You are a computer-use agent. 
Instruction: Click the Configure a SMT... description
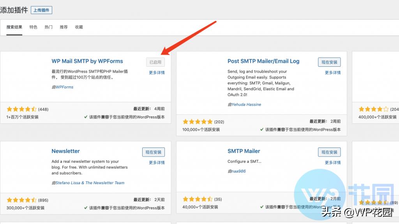[244, 162]
